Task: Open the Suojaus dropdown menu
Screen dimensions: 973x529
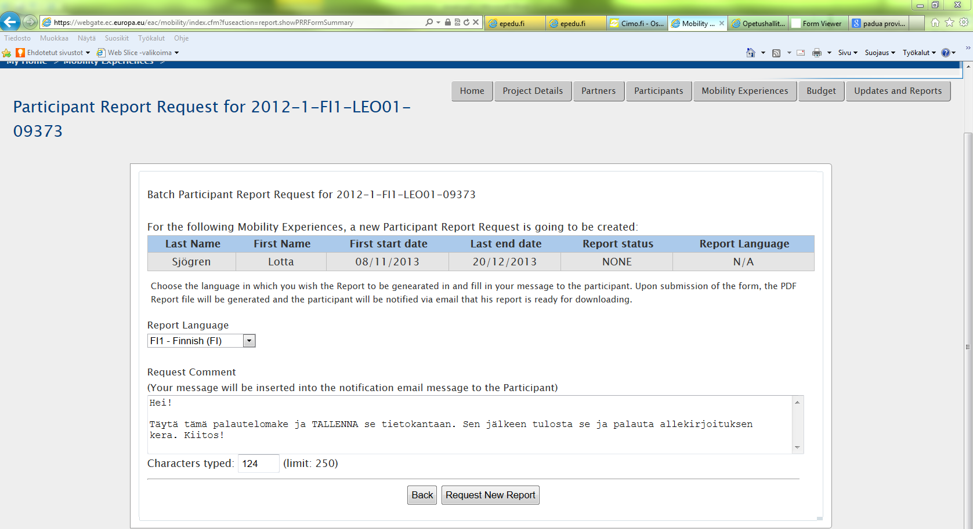Action: [880, 53]
